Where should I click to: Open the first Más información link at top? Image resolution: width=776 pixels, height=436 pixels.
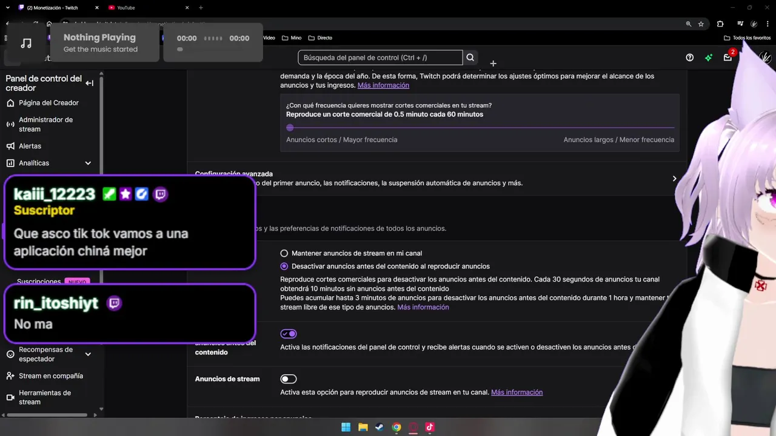click(x=383, y=85)
